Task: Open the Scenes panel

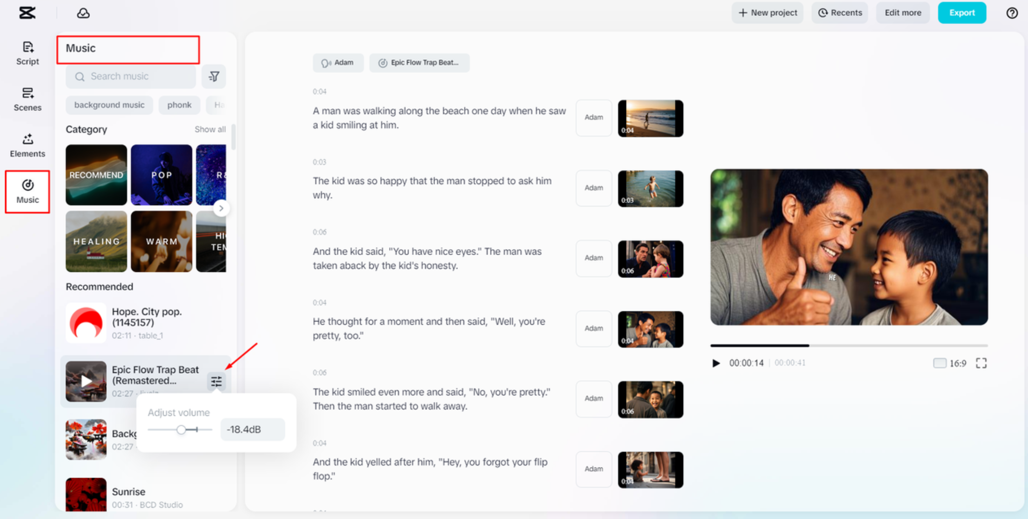Action: point(27,99)
